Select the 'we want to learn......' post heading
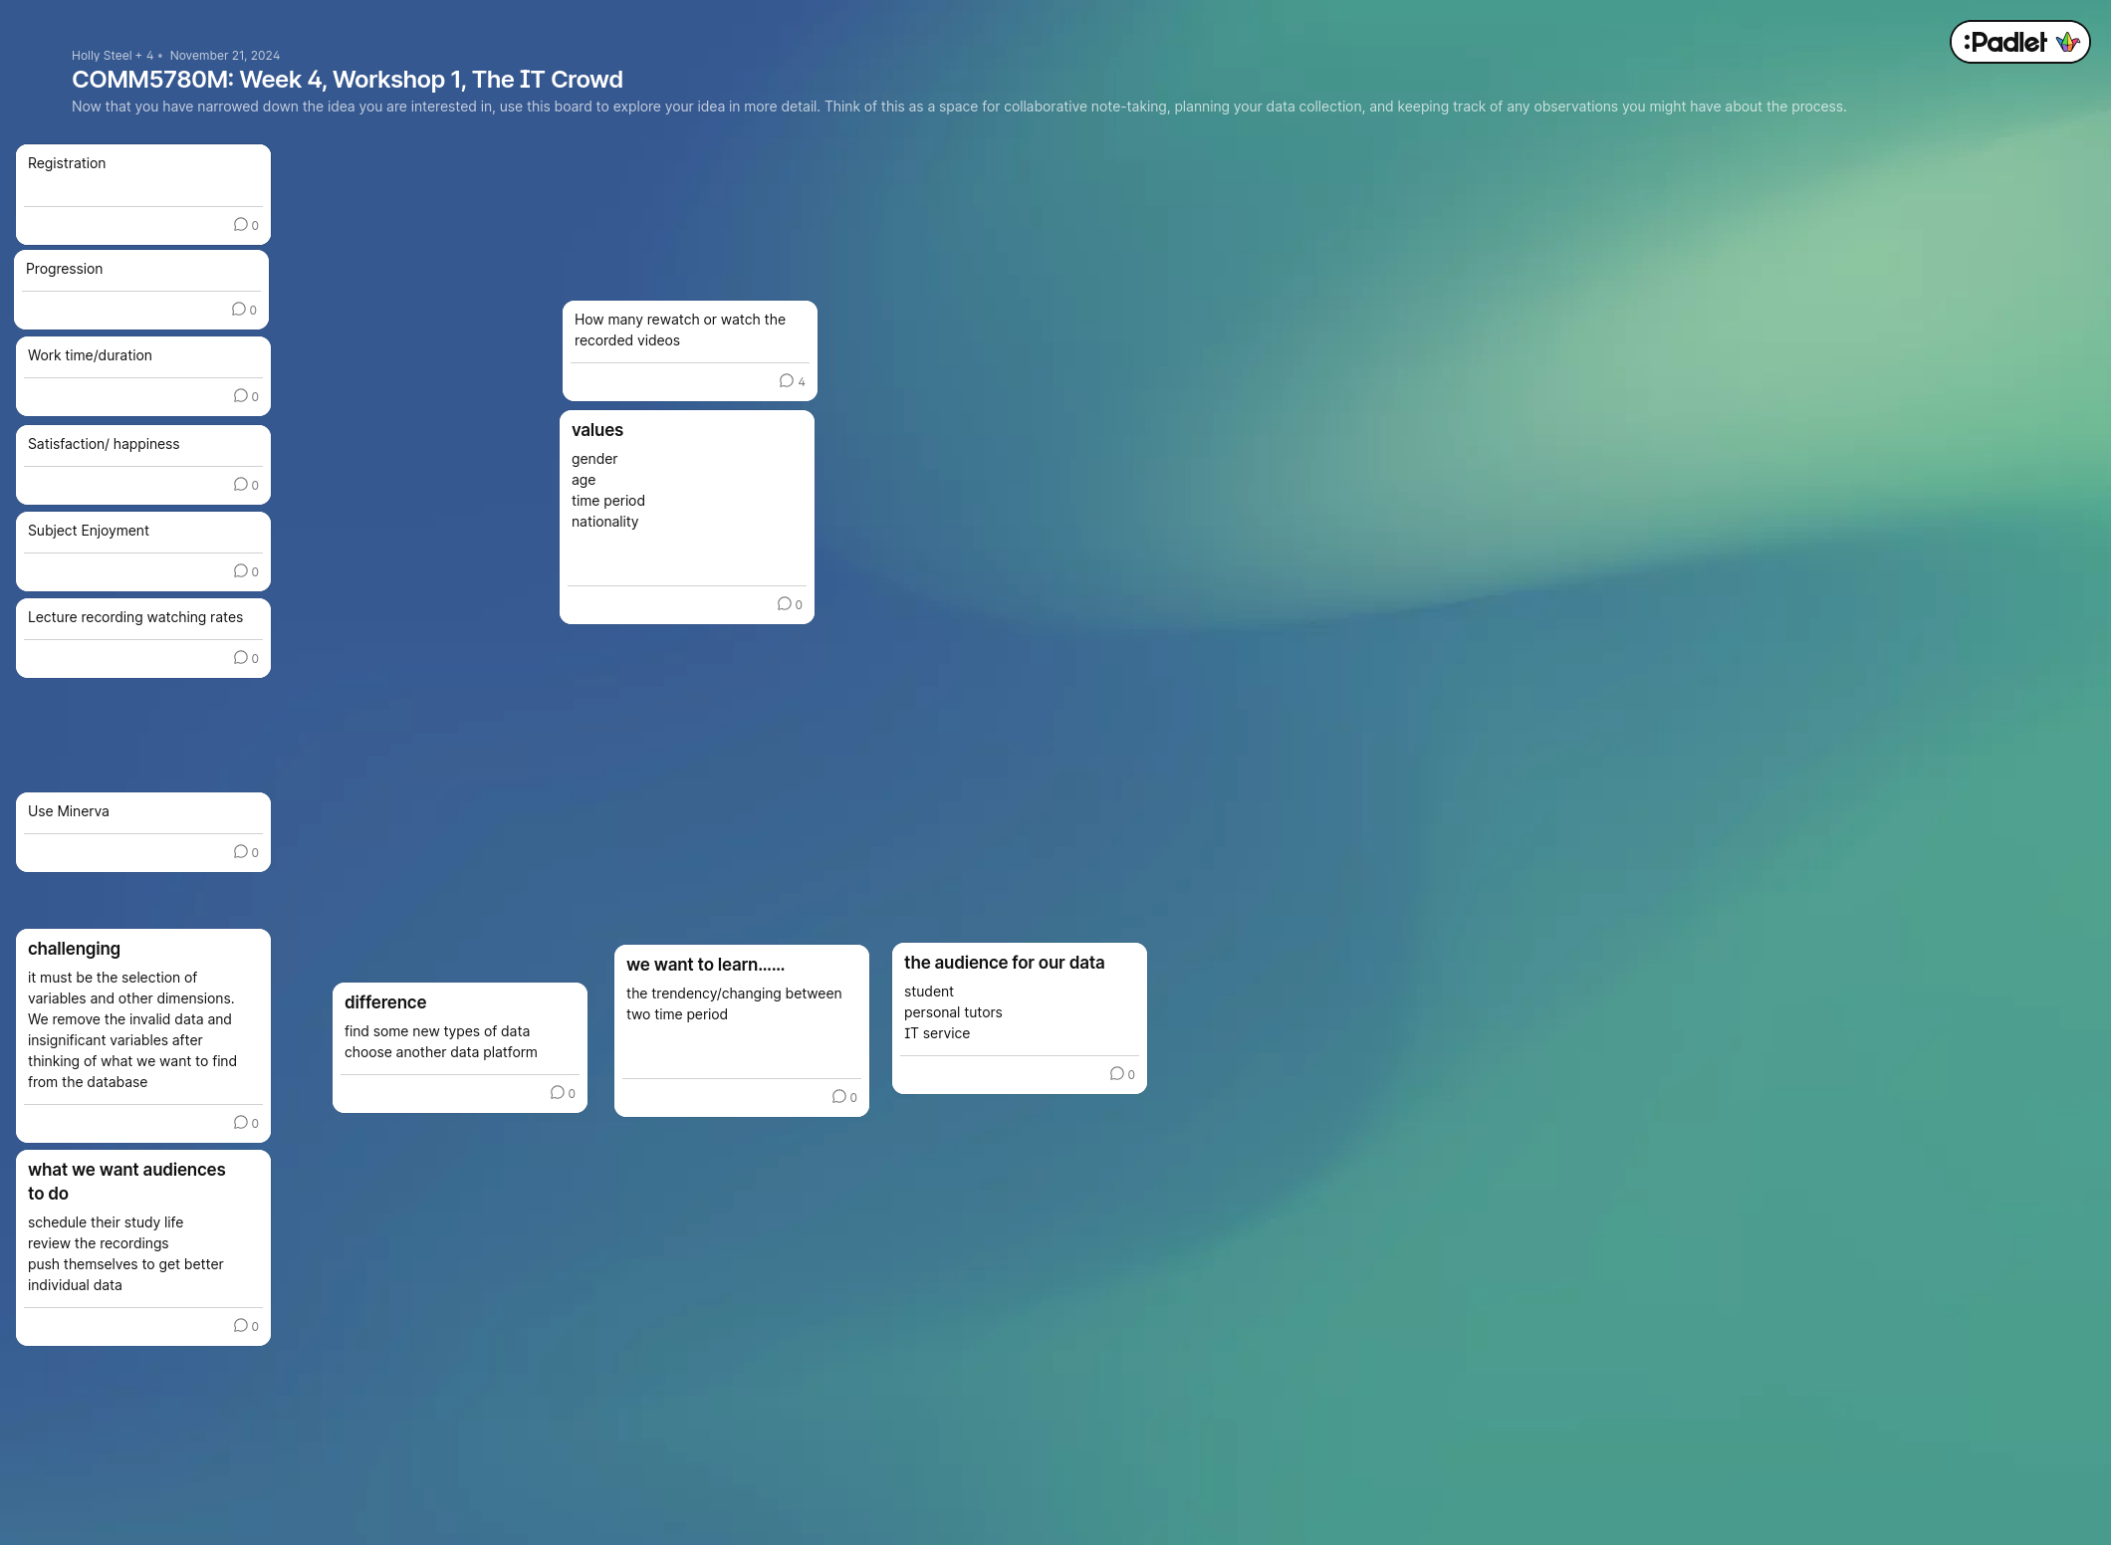The image size is (2111, 1545). coord(705,965)
